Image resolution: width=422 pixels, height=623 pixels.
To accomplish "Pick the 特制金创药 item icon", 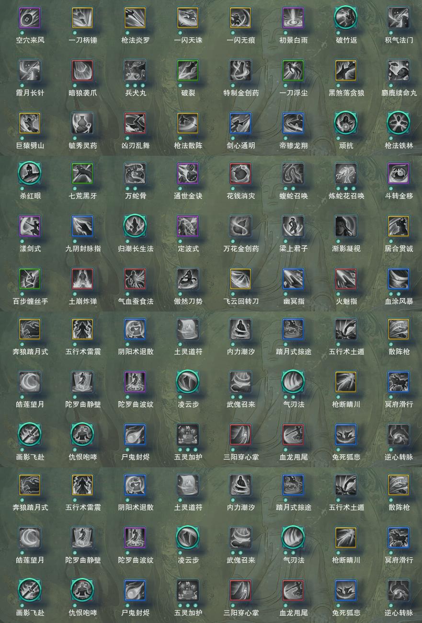I will pyautogui.click(x=240, y=71).
